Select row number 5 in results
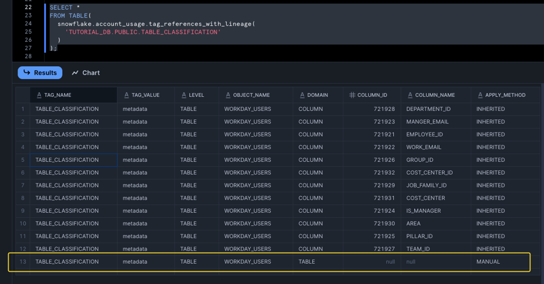Viewport: 544px width, 284px height. tap(23, 160)
